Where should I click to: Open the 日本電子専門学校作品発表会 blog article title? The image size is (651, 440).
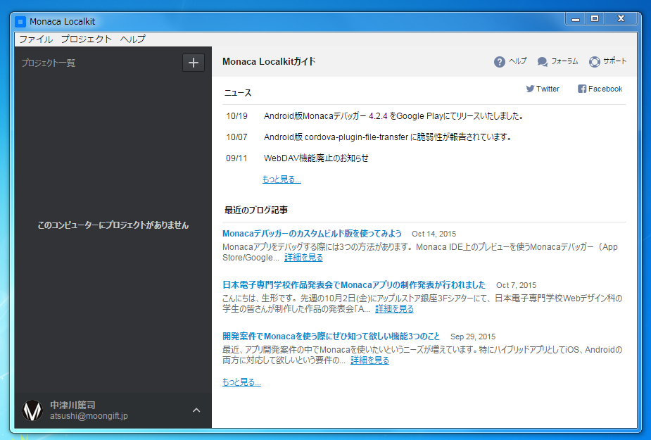click(x=354, y=285)
